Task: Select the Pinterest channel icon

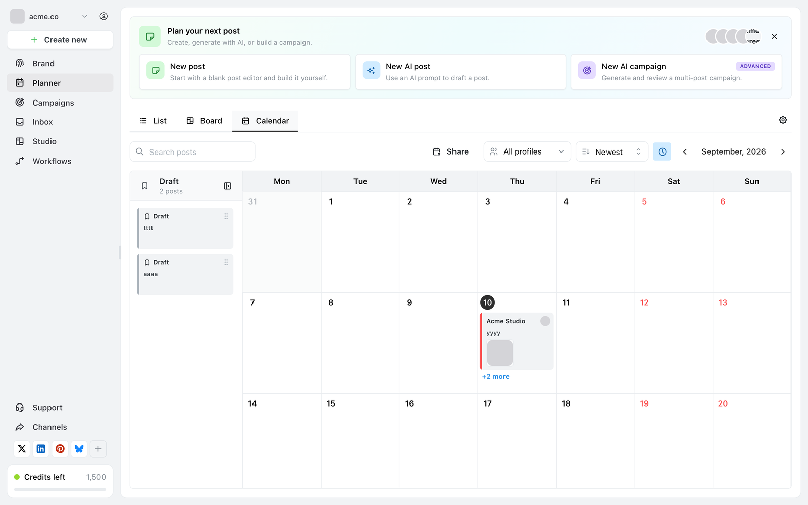Action: pyautogui.click(x=60, y=449)
